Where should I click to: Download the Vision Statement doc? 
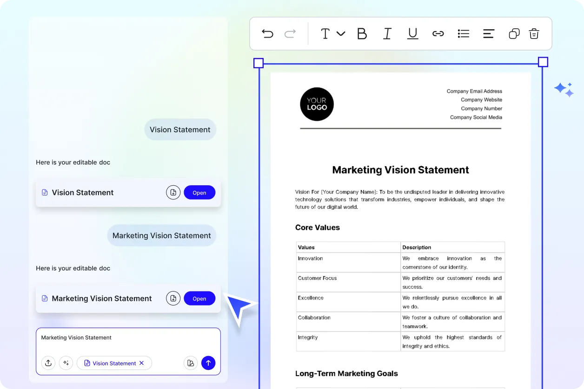[173, 193]
